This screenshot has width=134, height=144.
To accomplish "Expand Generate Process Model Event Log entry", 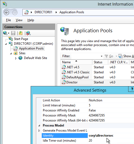I will pyautogui.click(x=39, y=130).
